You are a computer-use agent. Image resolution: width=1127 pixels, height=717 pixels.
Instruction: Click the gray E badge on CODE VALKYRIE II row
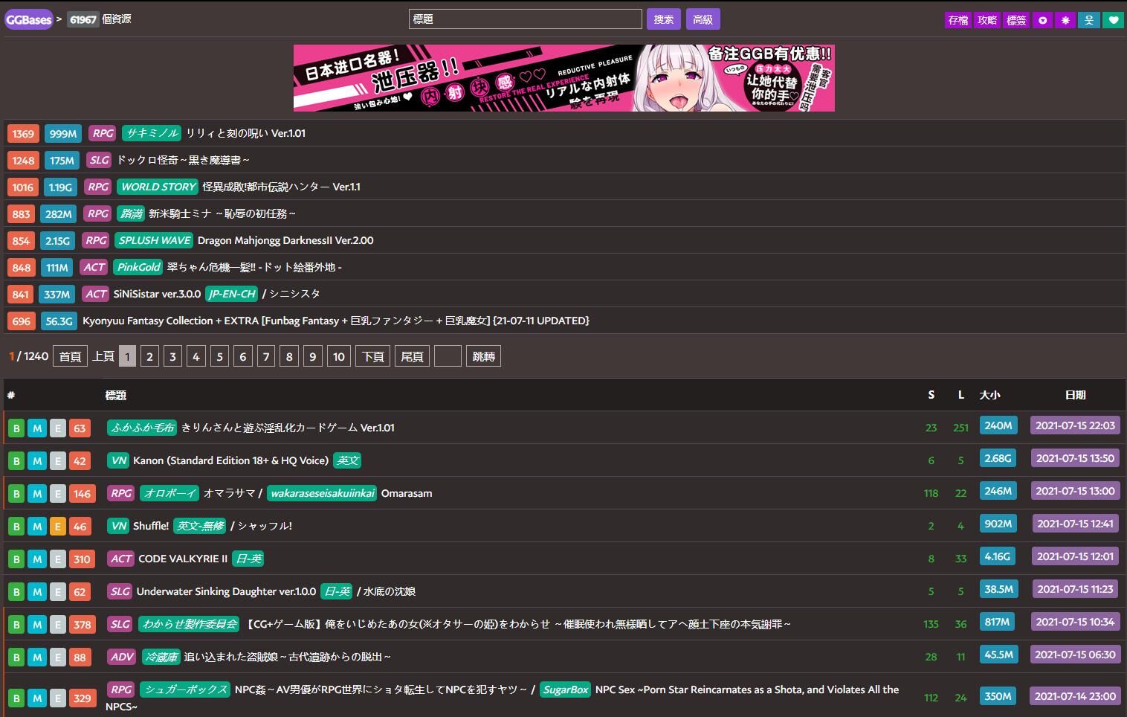click(x=57, y=559)
